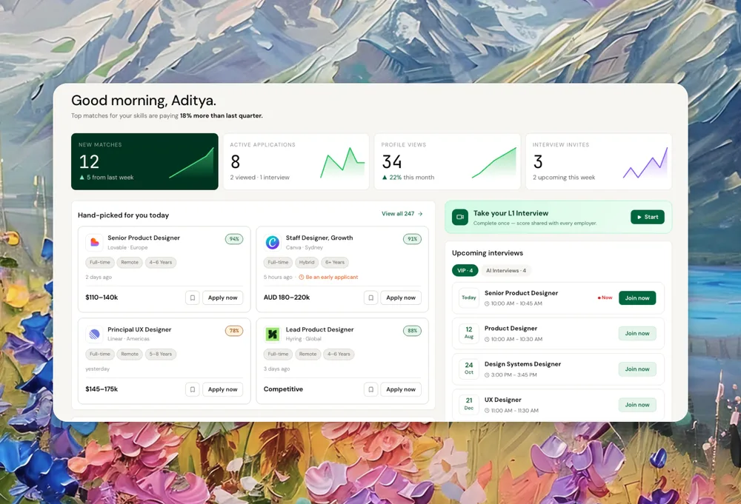Click the 91% match badge

point(412,239)
